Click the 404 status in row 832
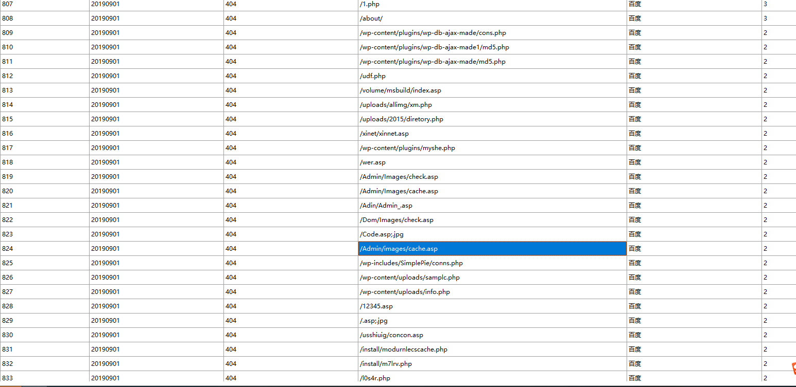The image size is (796, 387). pos(291,364)
